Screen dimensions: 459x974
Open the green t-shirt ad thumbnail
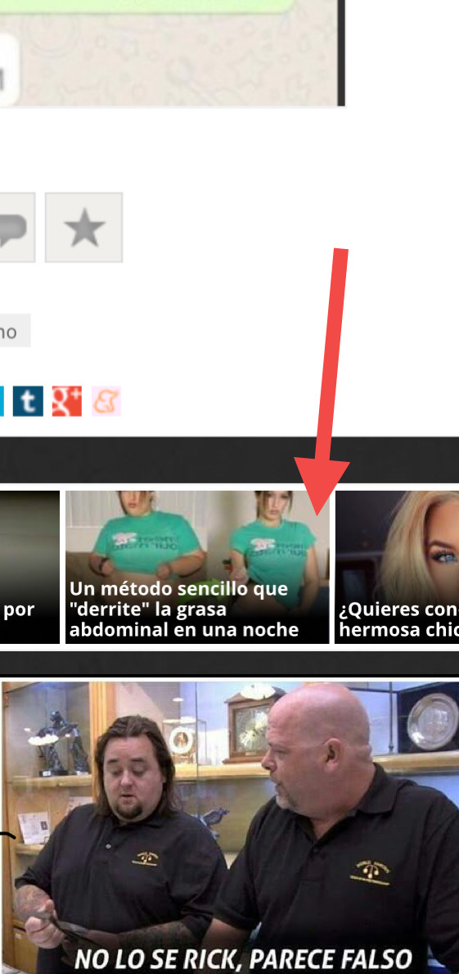tap(197, 567)
